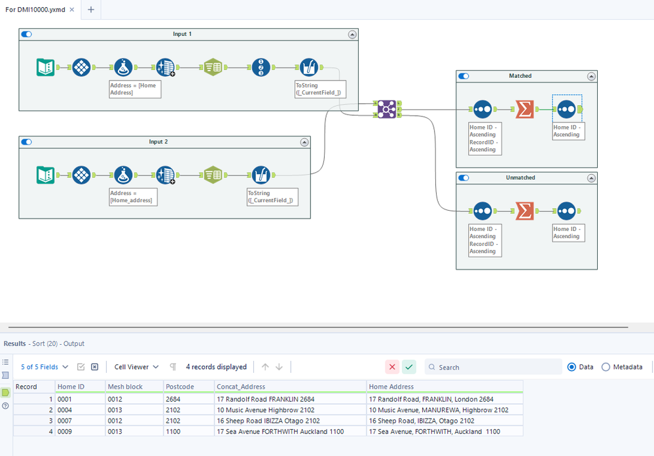Click the red X cancel button
The image size is (654, 456).
(392, 367)
